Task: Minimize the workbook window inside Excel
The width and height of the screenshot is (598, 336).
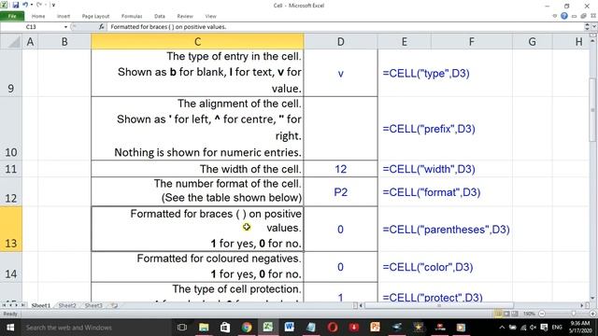Action: coord(574,16)
